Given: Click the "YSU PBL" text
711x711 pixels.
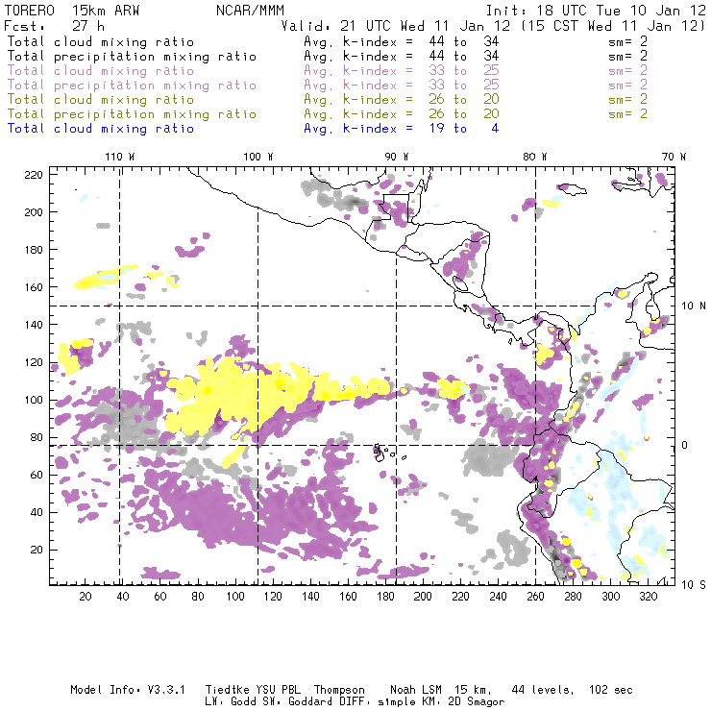Looking at the screenshot, I should 278,690.
